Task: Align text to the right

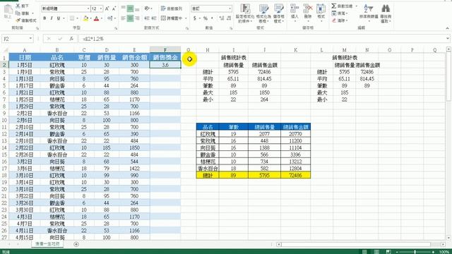Action: pos(137,18)
